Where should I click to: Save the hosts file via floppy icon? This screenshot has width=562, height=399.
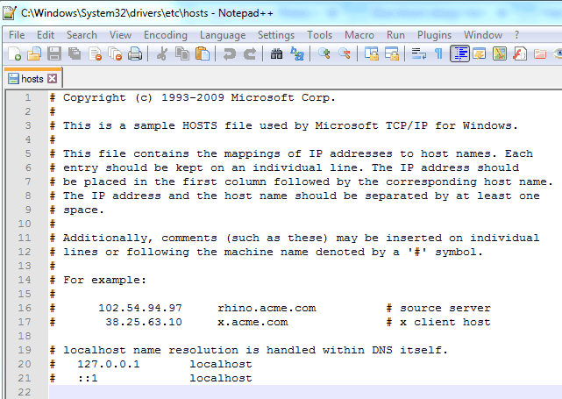click(x=54, y=53)
